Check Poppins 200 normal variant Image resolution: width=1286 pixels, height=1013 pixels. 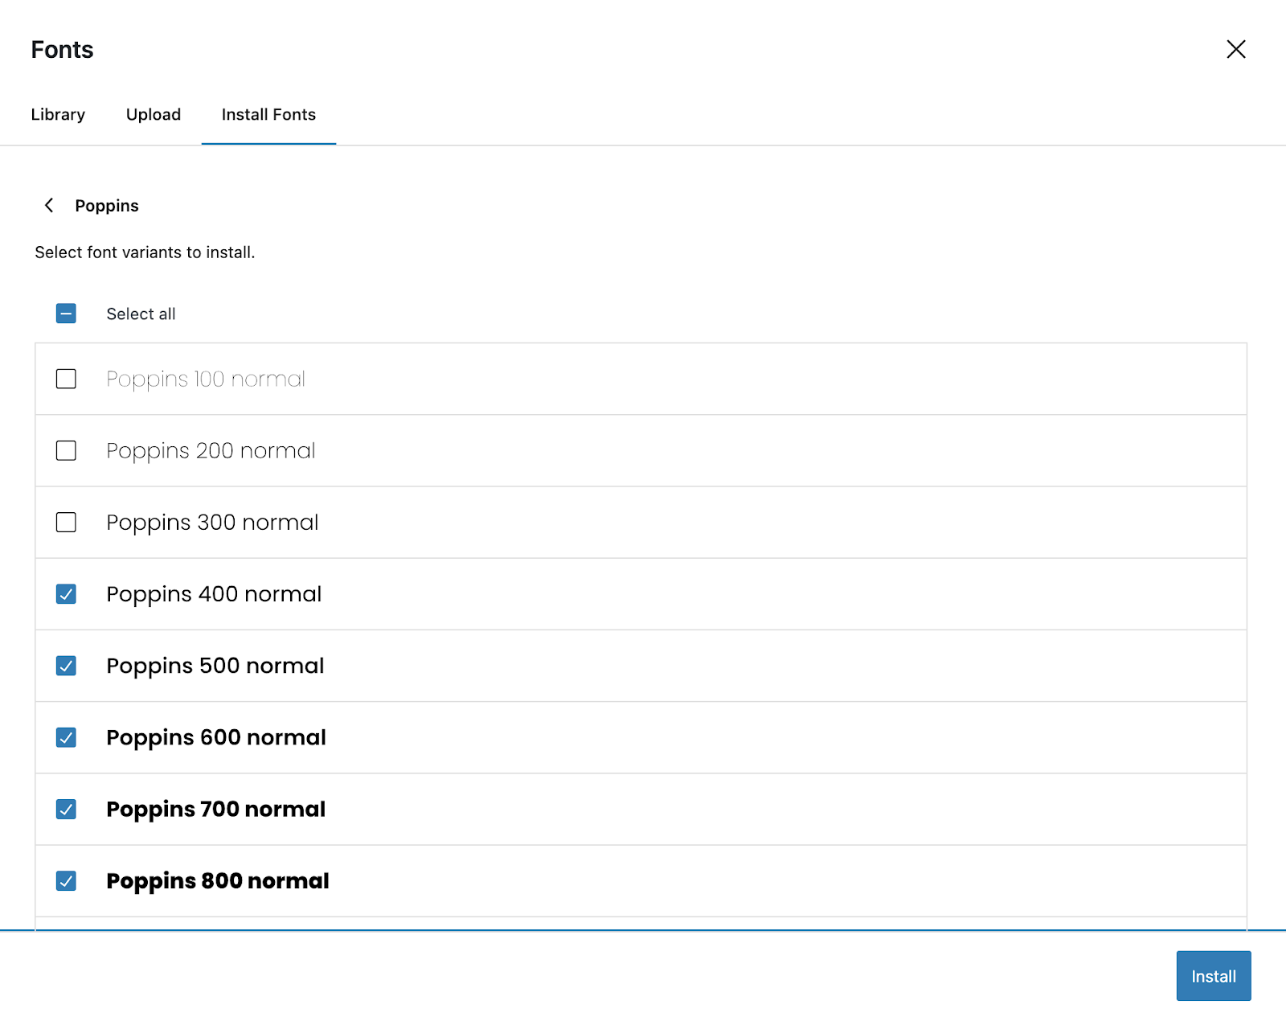click(66, 450)
